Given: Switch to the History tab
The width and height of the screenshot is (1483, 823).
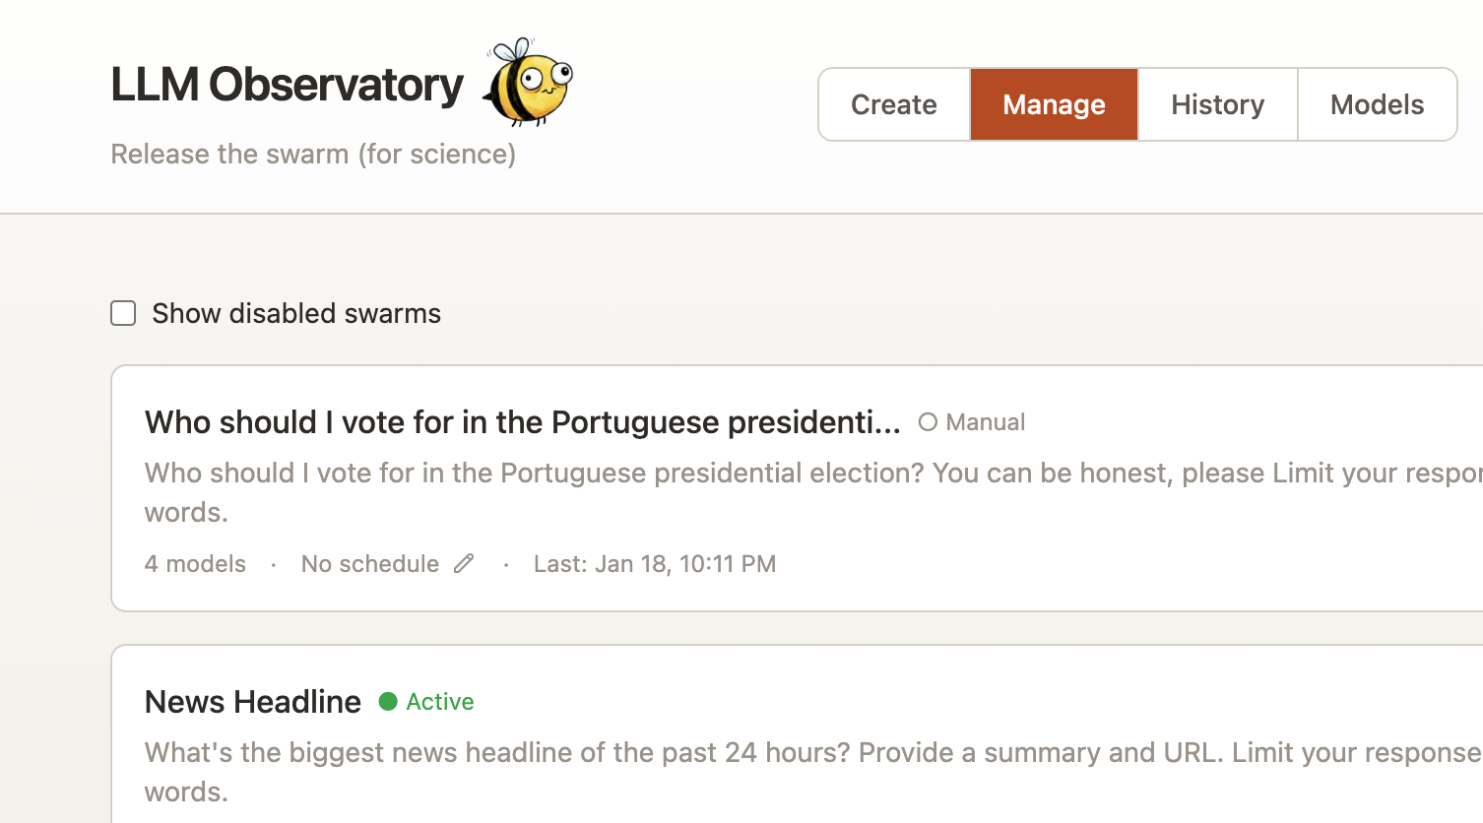Looking at the screenshot, I should pyautogui.click(x=1217, y=104).
